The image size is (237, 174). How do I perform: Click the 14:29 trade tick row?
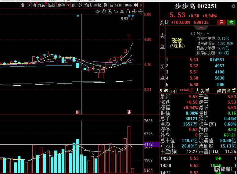click(x=198, y=158)
